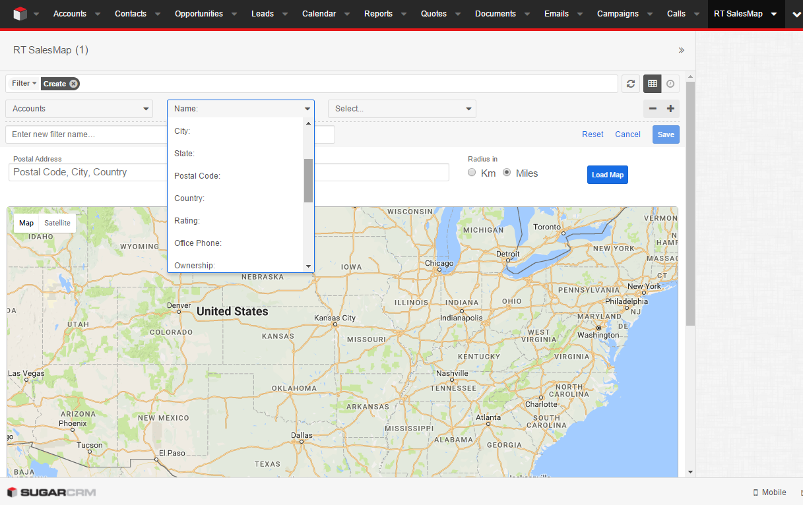
Task: Collapse side pane with double chevron
Action: click(x=682, y=50)
